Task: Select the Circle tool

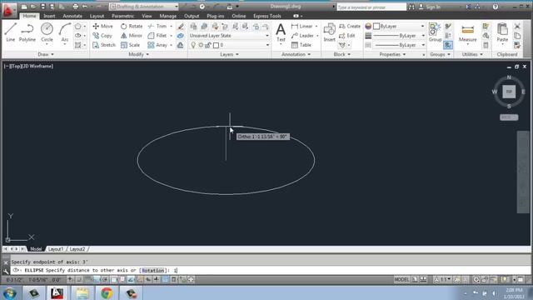Action: point(47,32)
